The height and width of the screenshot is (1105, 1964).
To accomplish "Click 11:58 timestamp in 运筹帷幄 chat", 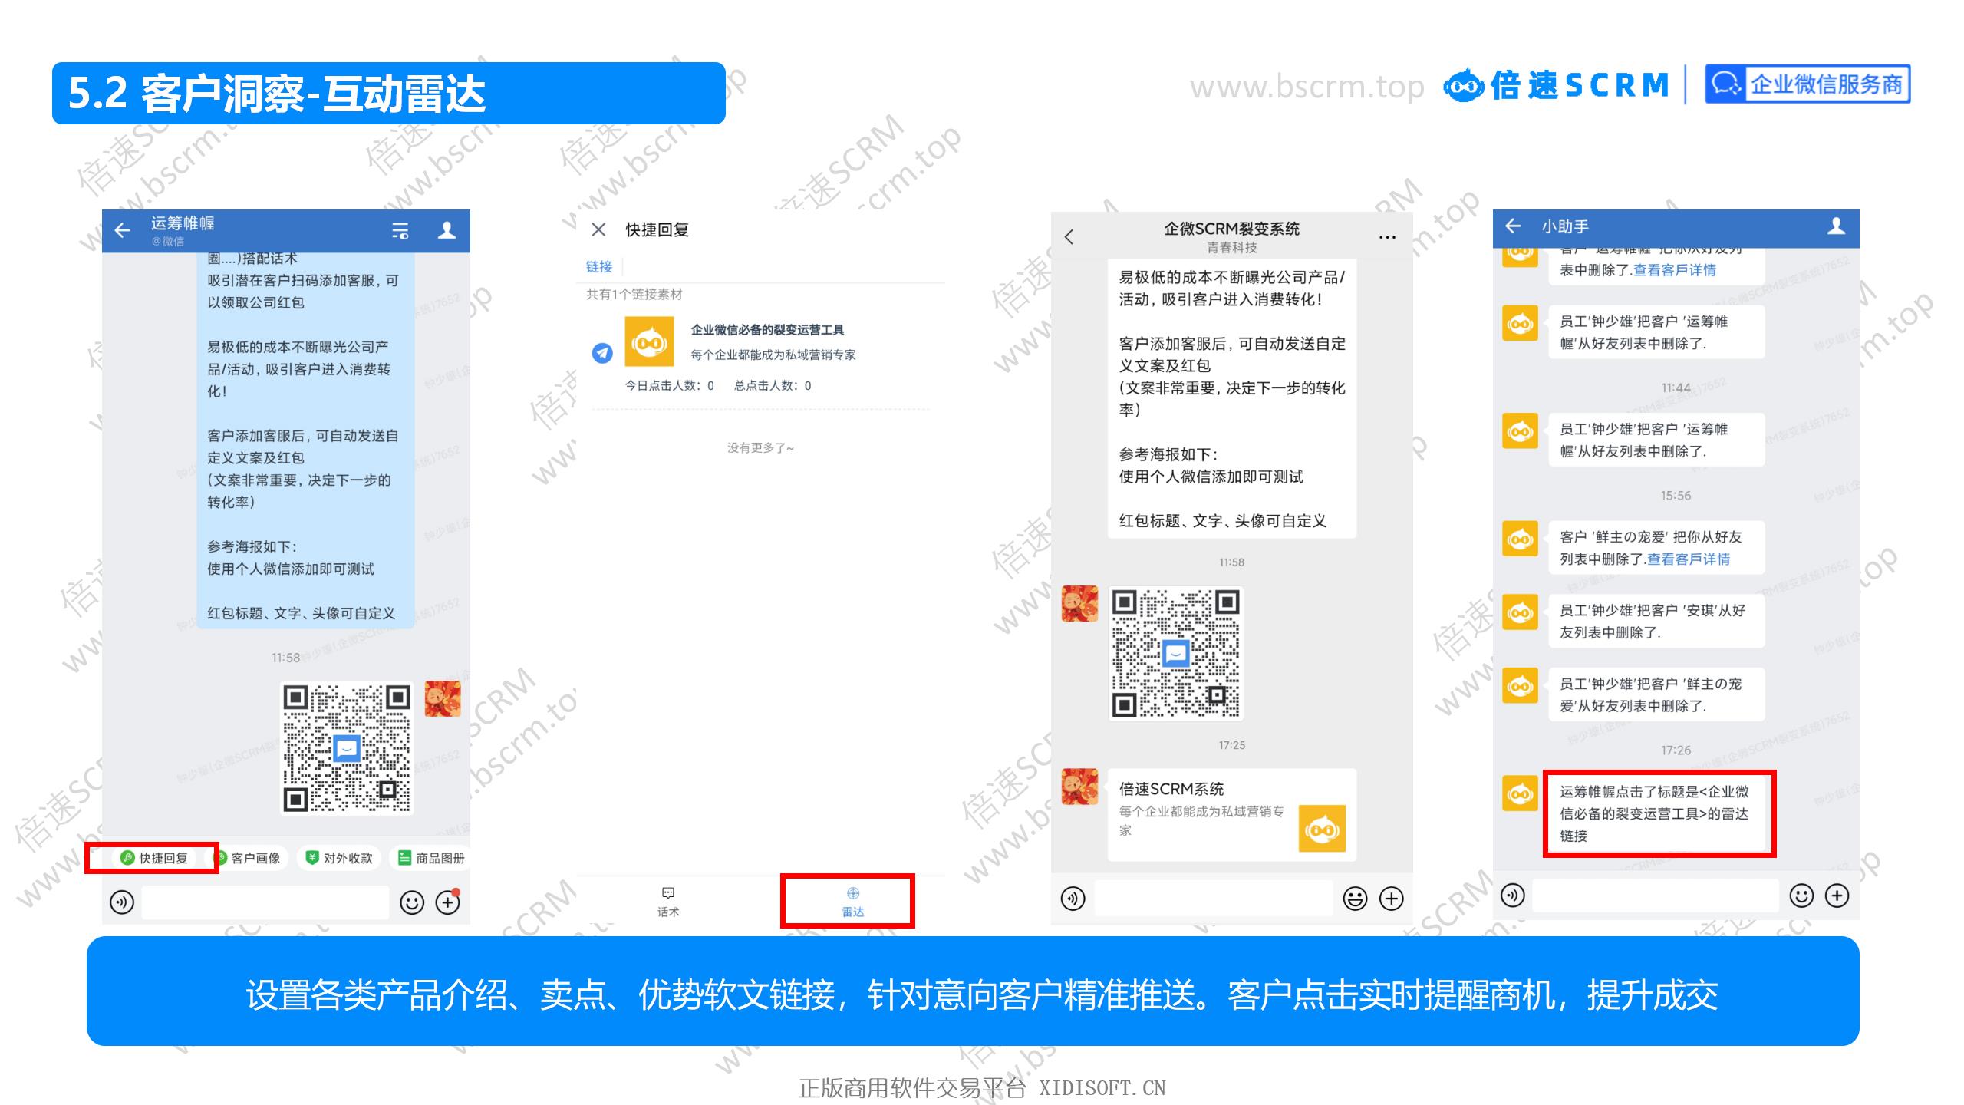I will click(x=285, y=658).
